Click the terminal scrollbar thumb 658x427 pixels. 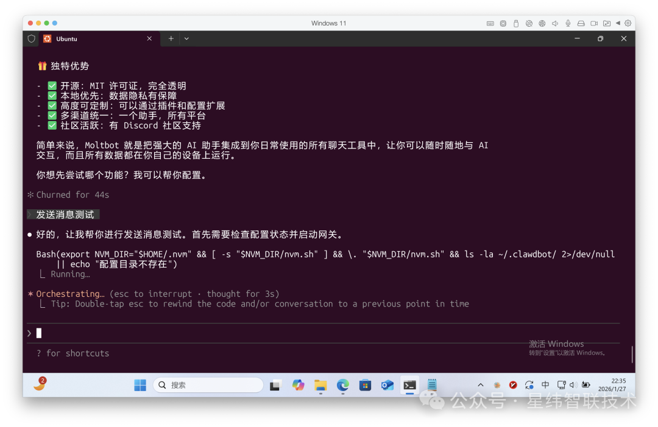632,354
